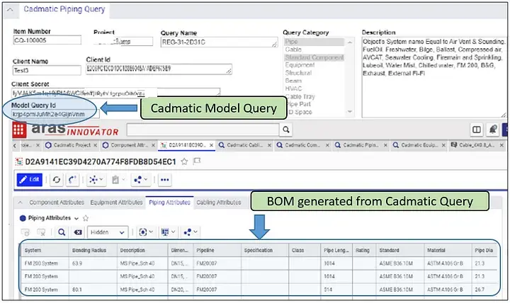Screen dimensions: 510x303
Task: Sort grid by Pipeline column header
Action: coord(217,251)
